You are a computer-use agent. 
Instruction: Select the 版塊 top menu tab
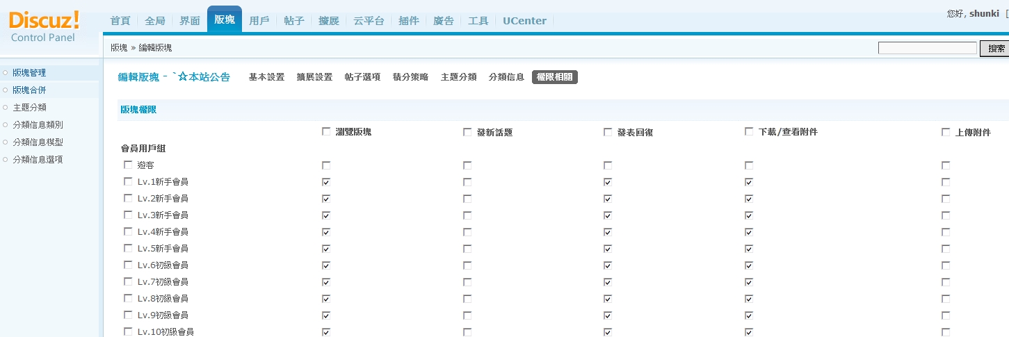225,19
